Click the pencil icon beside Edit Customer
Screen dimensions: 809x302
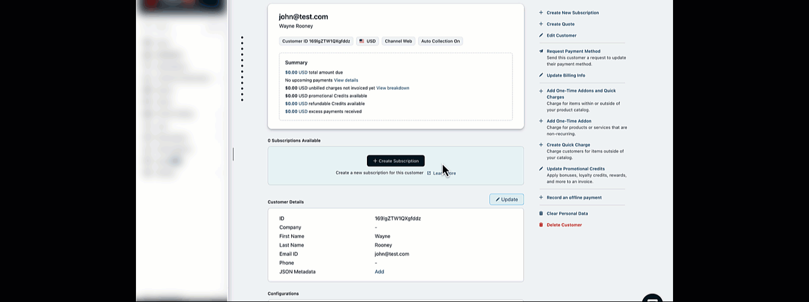point(541,35)
